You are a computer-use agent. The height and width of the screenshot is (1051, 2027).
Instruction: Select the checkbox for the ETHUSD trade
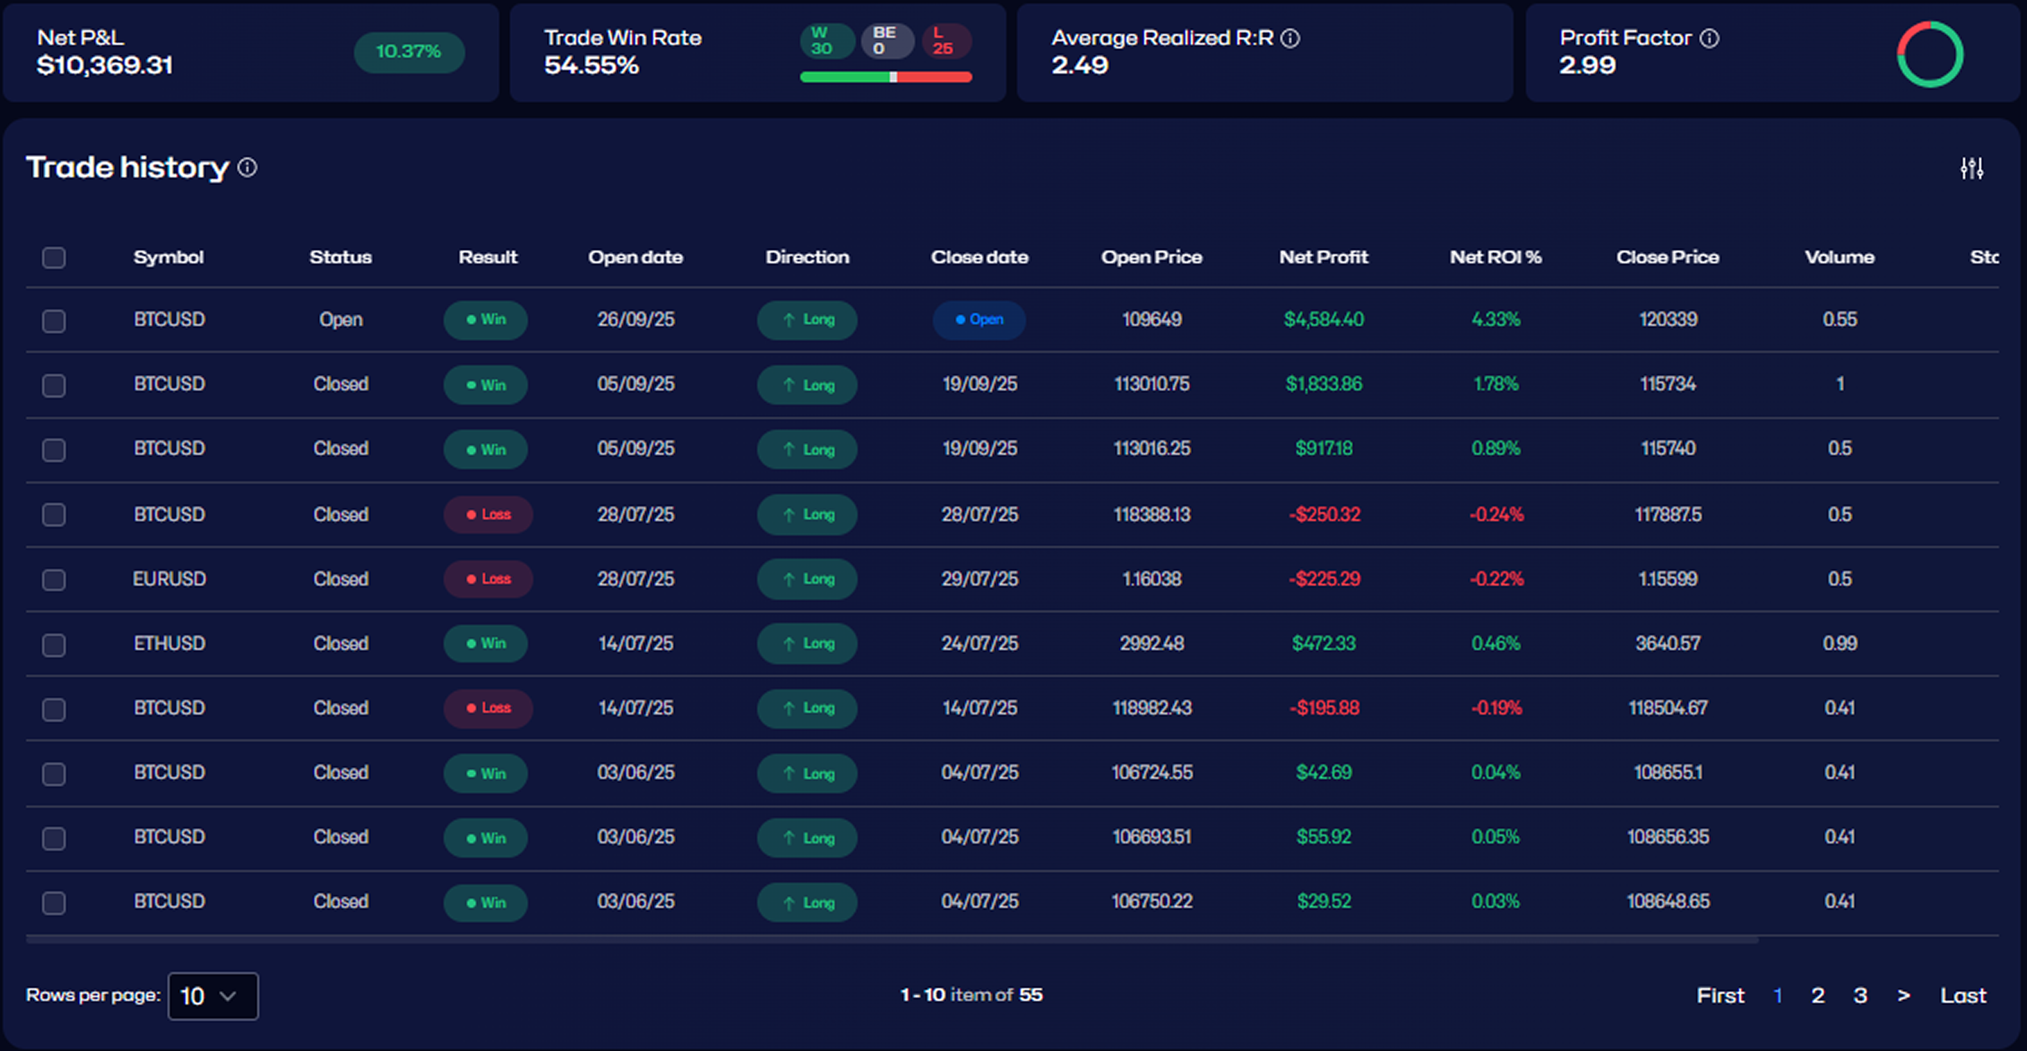click(x=53, y=645)
